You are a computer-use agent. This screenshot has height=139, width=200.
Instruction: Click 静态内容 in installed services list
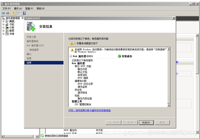pos(82,69)
